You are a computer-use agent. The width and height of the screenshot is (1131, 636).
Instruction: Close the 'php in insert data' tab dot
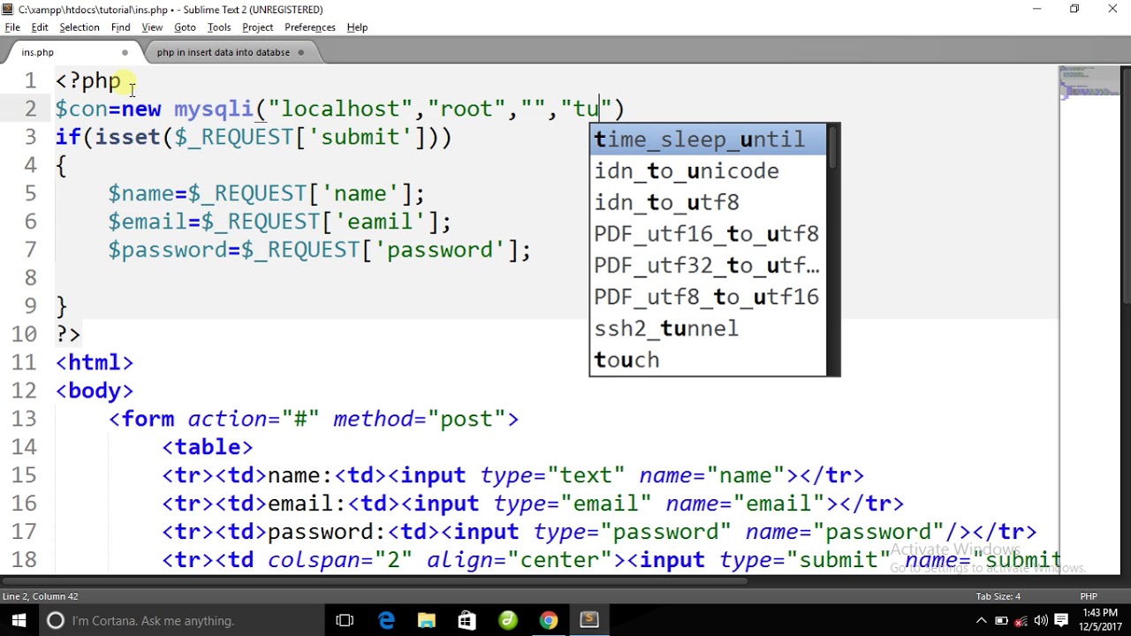point(300,53)
